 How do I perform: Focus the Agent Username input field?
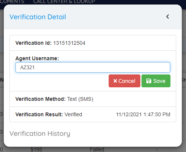point(93,67)
